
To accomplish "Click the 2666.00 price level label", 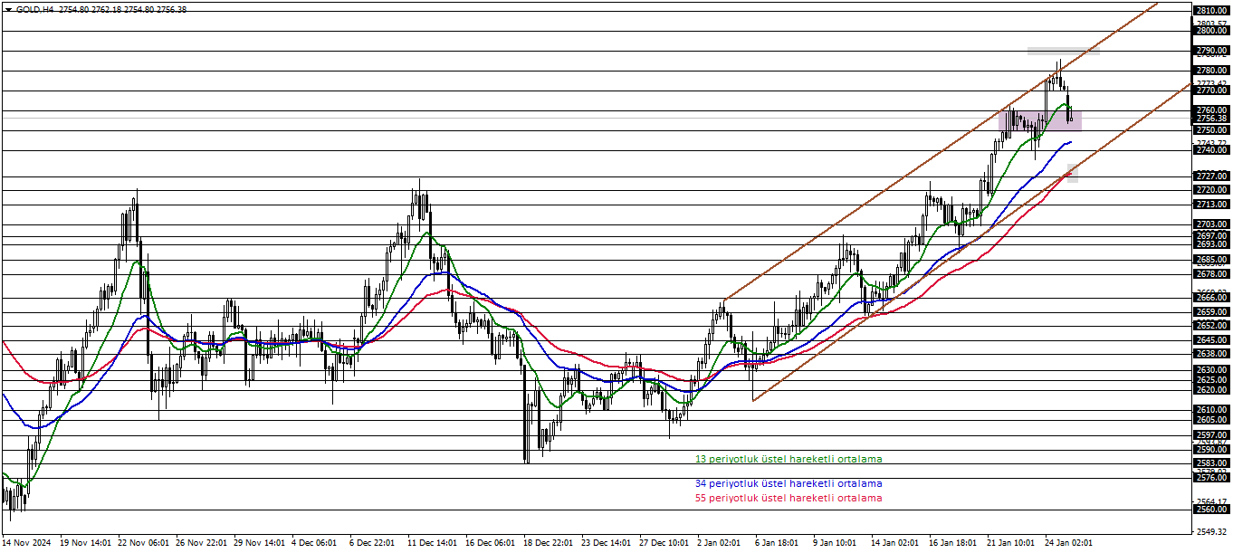I will [1211, 298].
